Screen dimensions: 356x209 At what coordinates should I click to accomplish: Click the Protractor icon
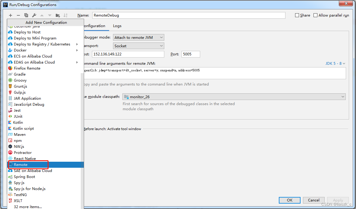10,152
